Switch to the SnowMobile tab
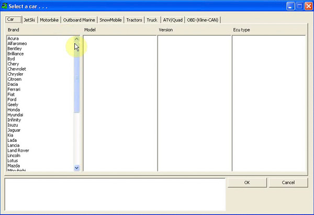Image resolution: width=314 pixels, height=215 pixels. [x=111, y=20]
